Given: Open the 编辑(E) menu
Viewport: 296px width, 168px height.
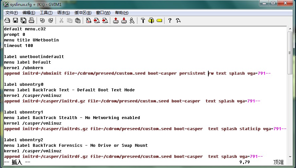Looking at the screenshot, I should 29,13.
